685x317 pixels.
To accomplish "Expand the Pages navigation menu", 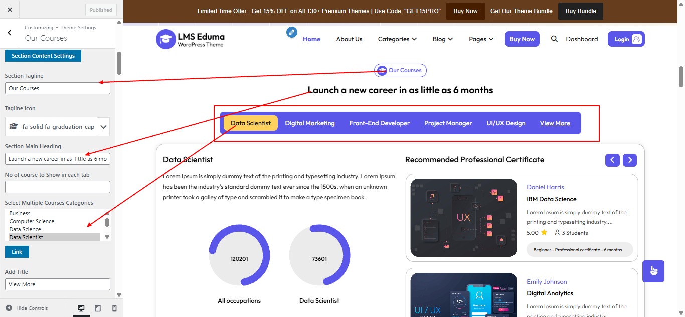I will tap(481, 39).
